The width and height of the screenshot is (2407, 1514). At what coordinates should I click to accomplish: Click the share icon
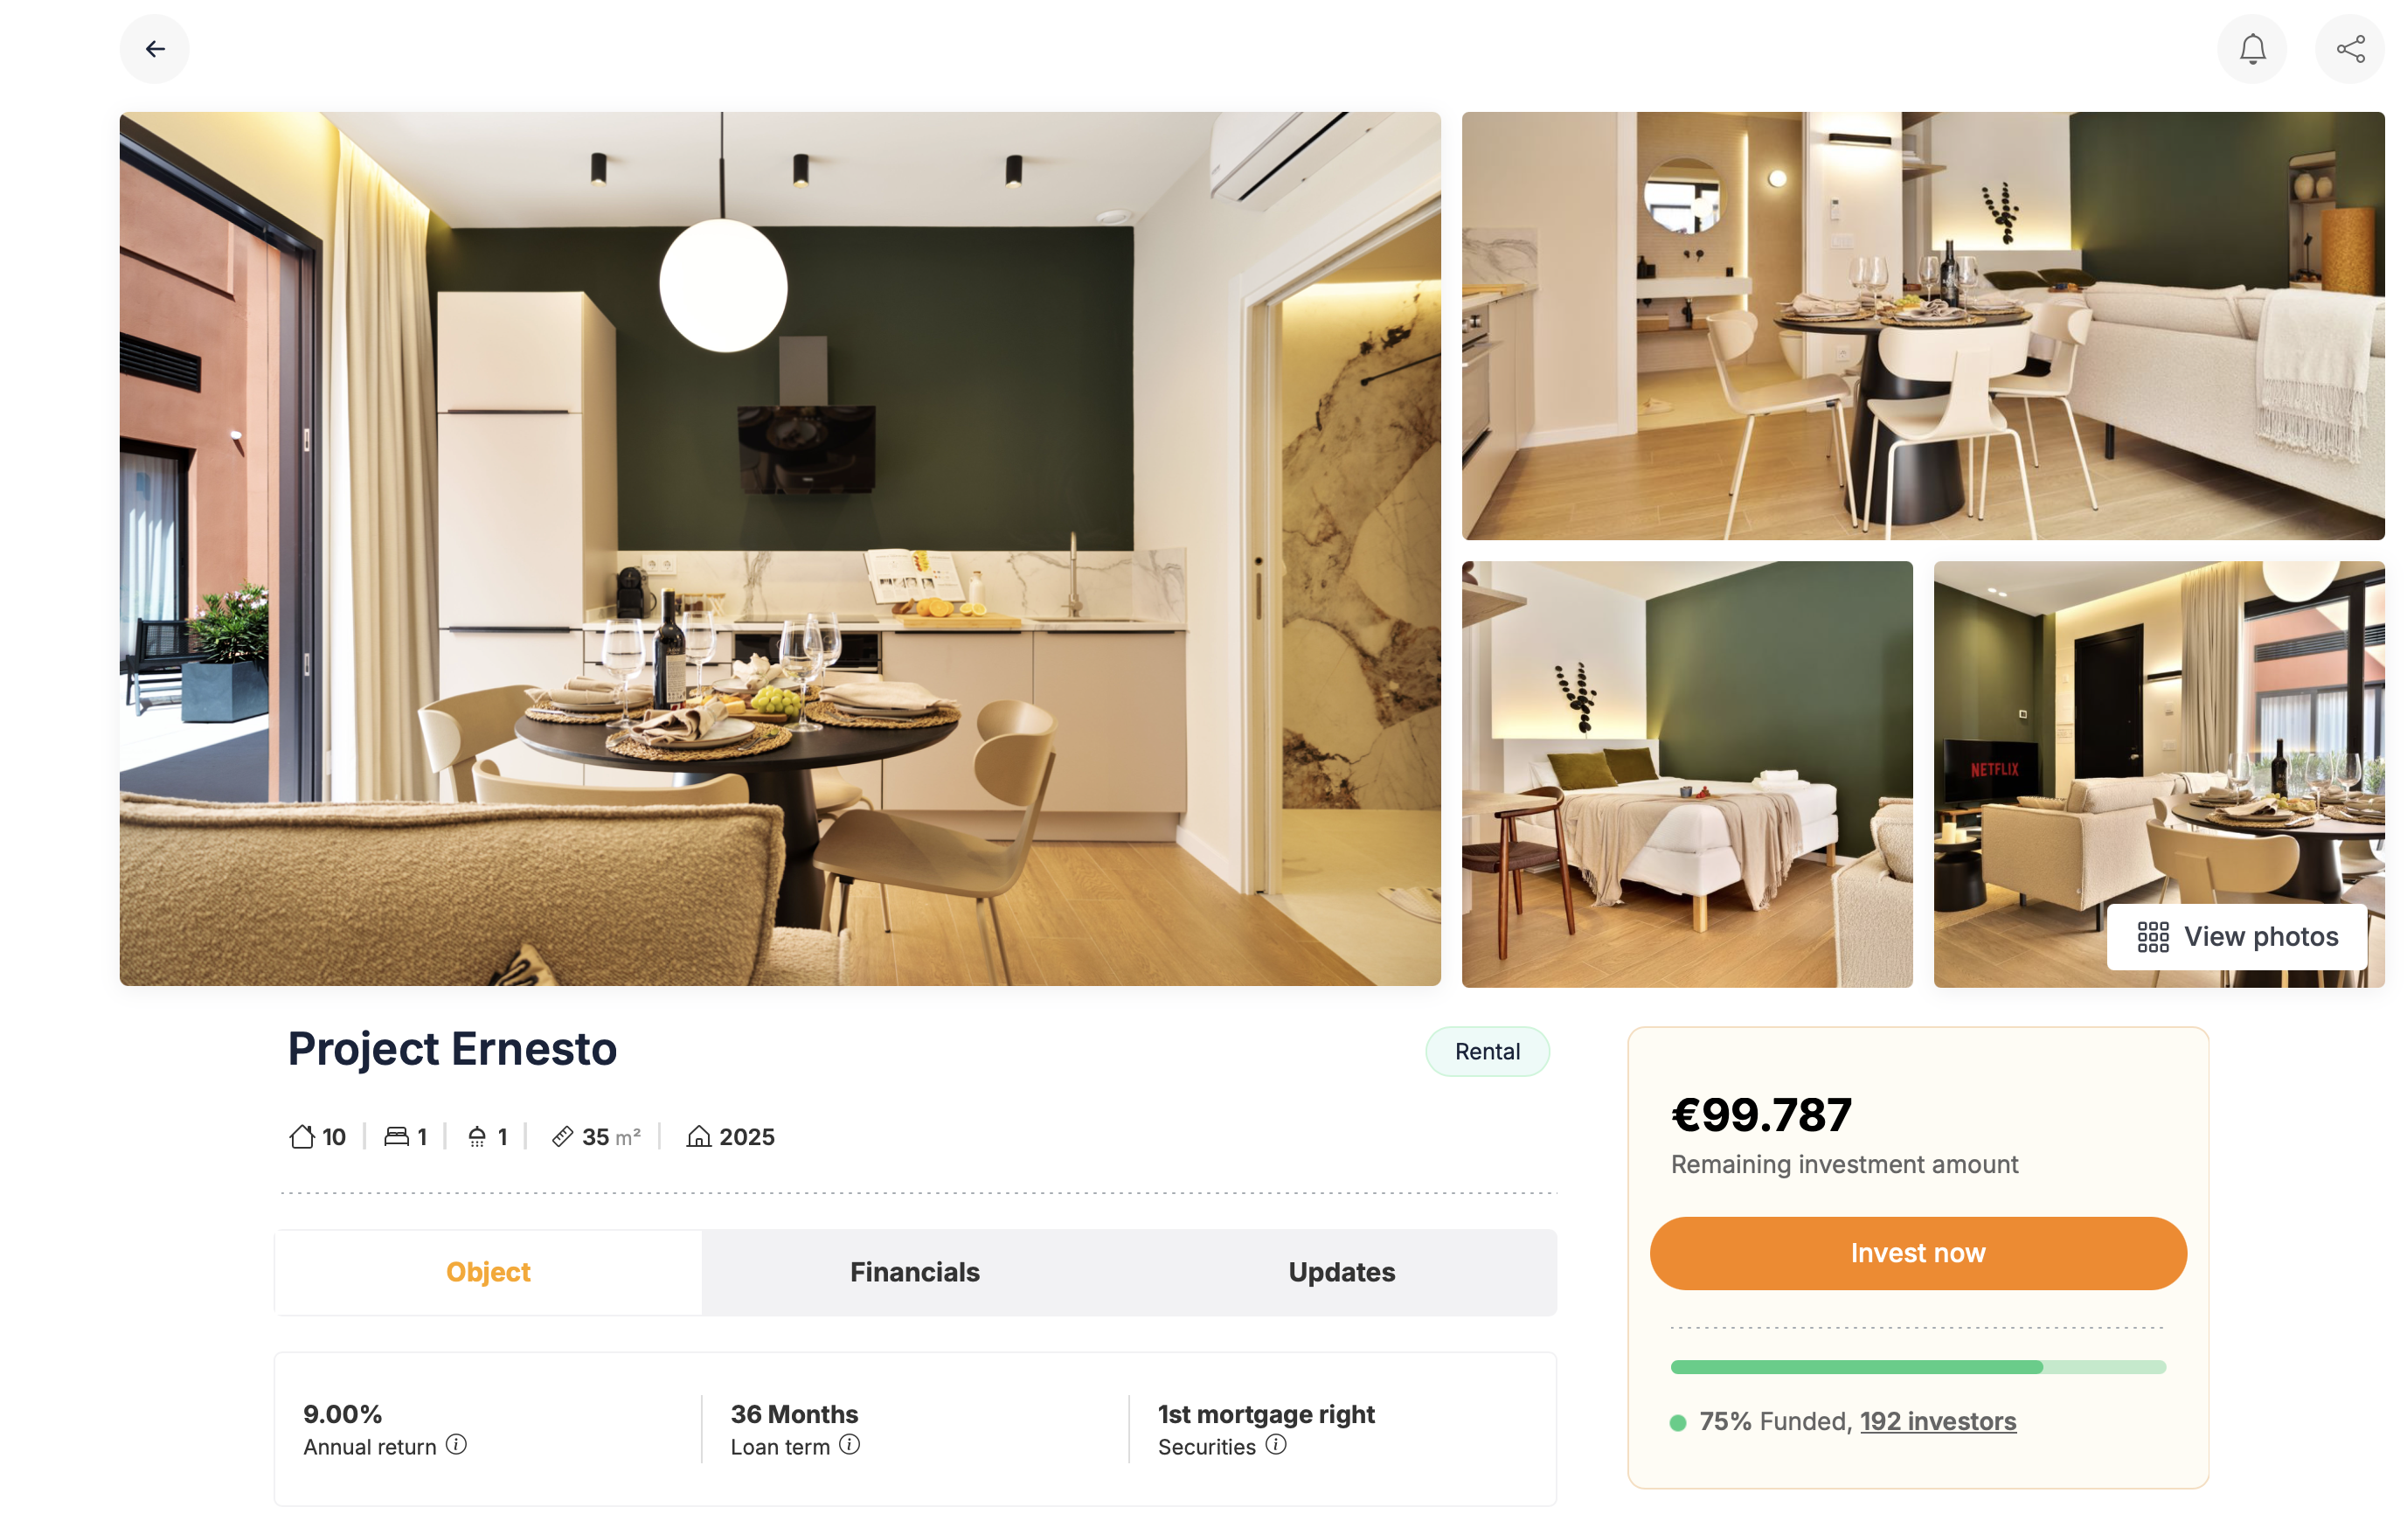2350,49
